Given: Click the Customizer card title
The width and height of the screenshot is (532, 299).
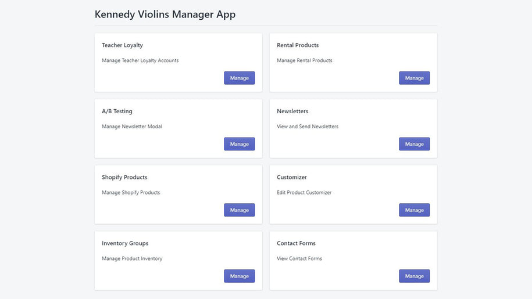Looking at the screenshot, I should click(x=292, y=177).
